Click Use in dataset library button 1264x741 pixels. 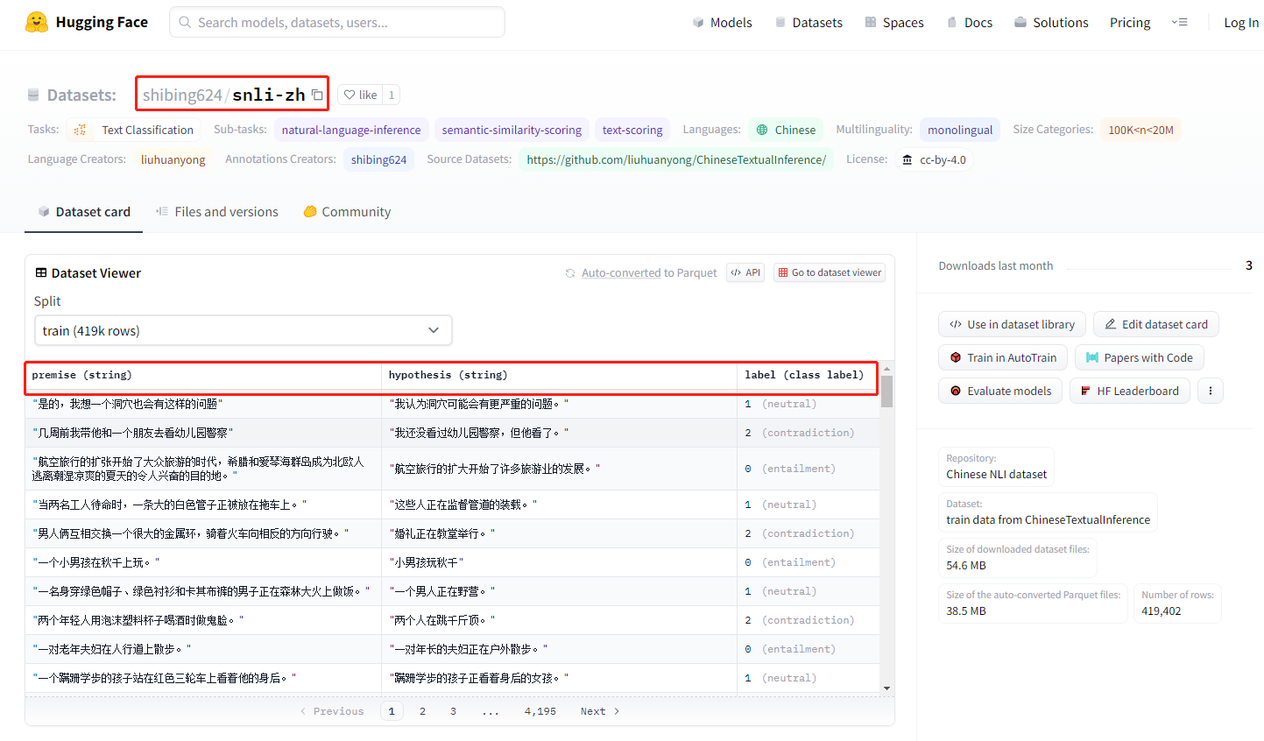[1012, 324]
